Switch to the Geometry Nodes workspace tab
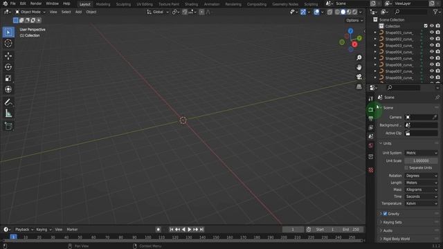 pos(285,4)
